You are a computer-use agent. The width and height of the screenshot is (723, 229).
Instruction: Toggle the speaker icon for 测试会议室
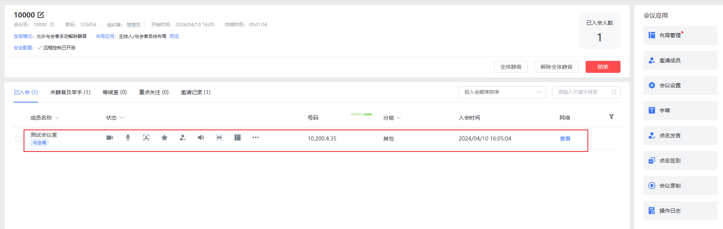201,137
